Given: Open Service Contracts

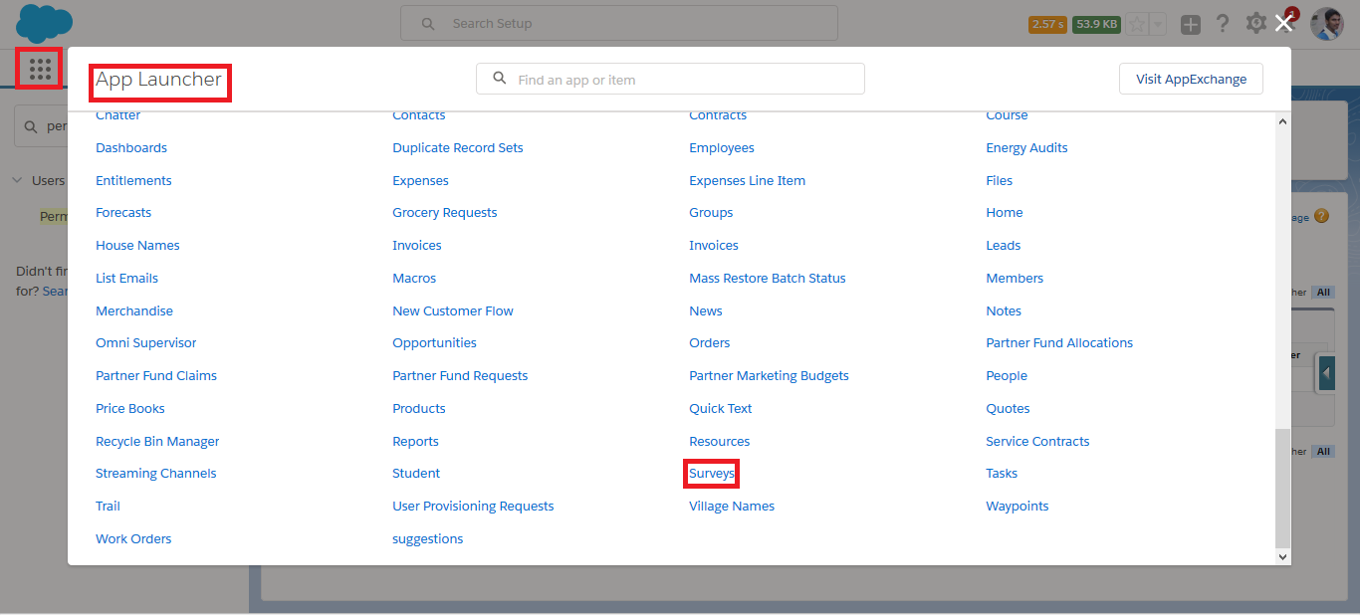Looking at the screenshot, I should pyautogui.click(x=1037, y=441).
